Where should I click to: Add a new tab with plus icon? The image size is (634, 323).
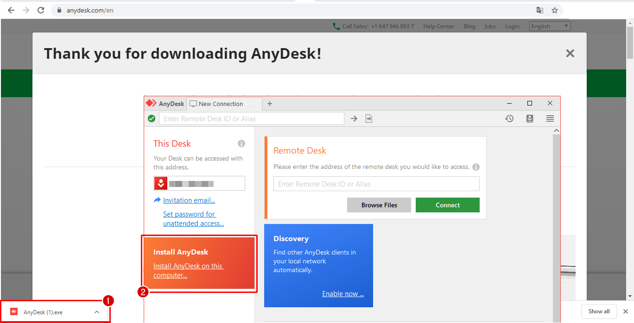pyautogui.click(x=270, y=104)
